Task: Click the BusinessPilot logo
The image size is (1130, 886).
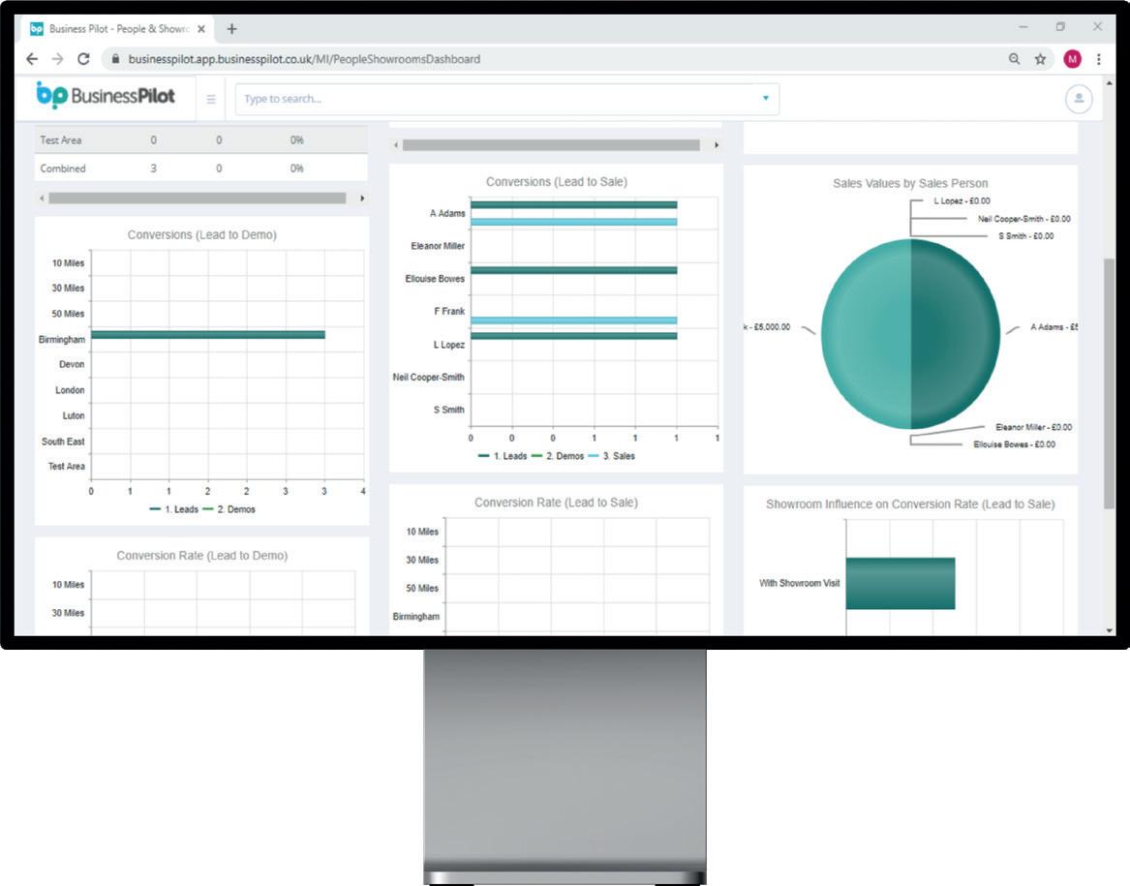Action: (x=106, y=95)
